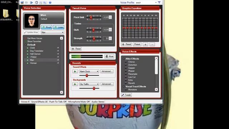Click the equalizer Preset button
Image resolution: width=229 pixels, height=129 pixels.
(x=137, y=44)
